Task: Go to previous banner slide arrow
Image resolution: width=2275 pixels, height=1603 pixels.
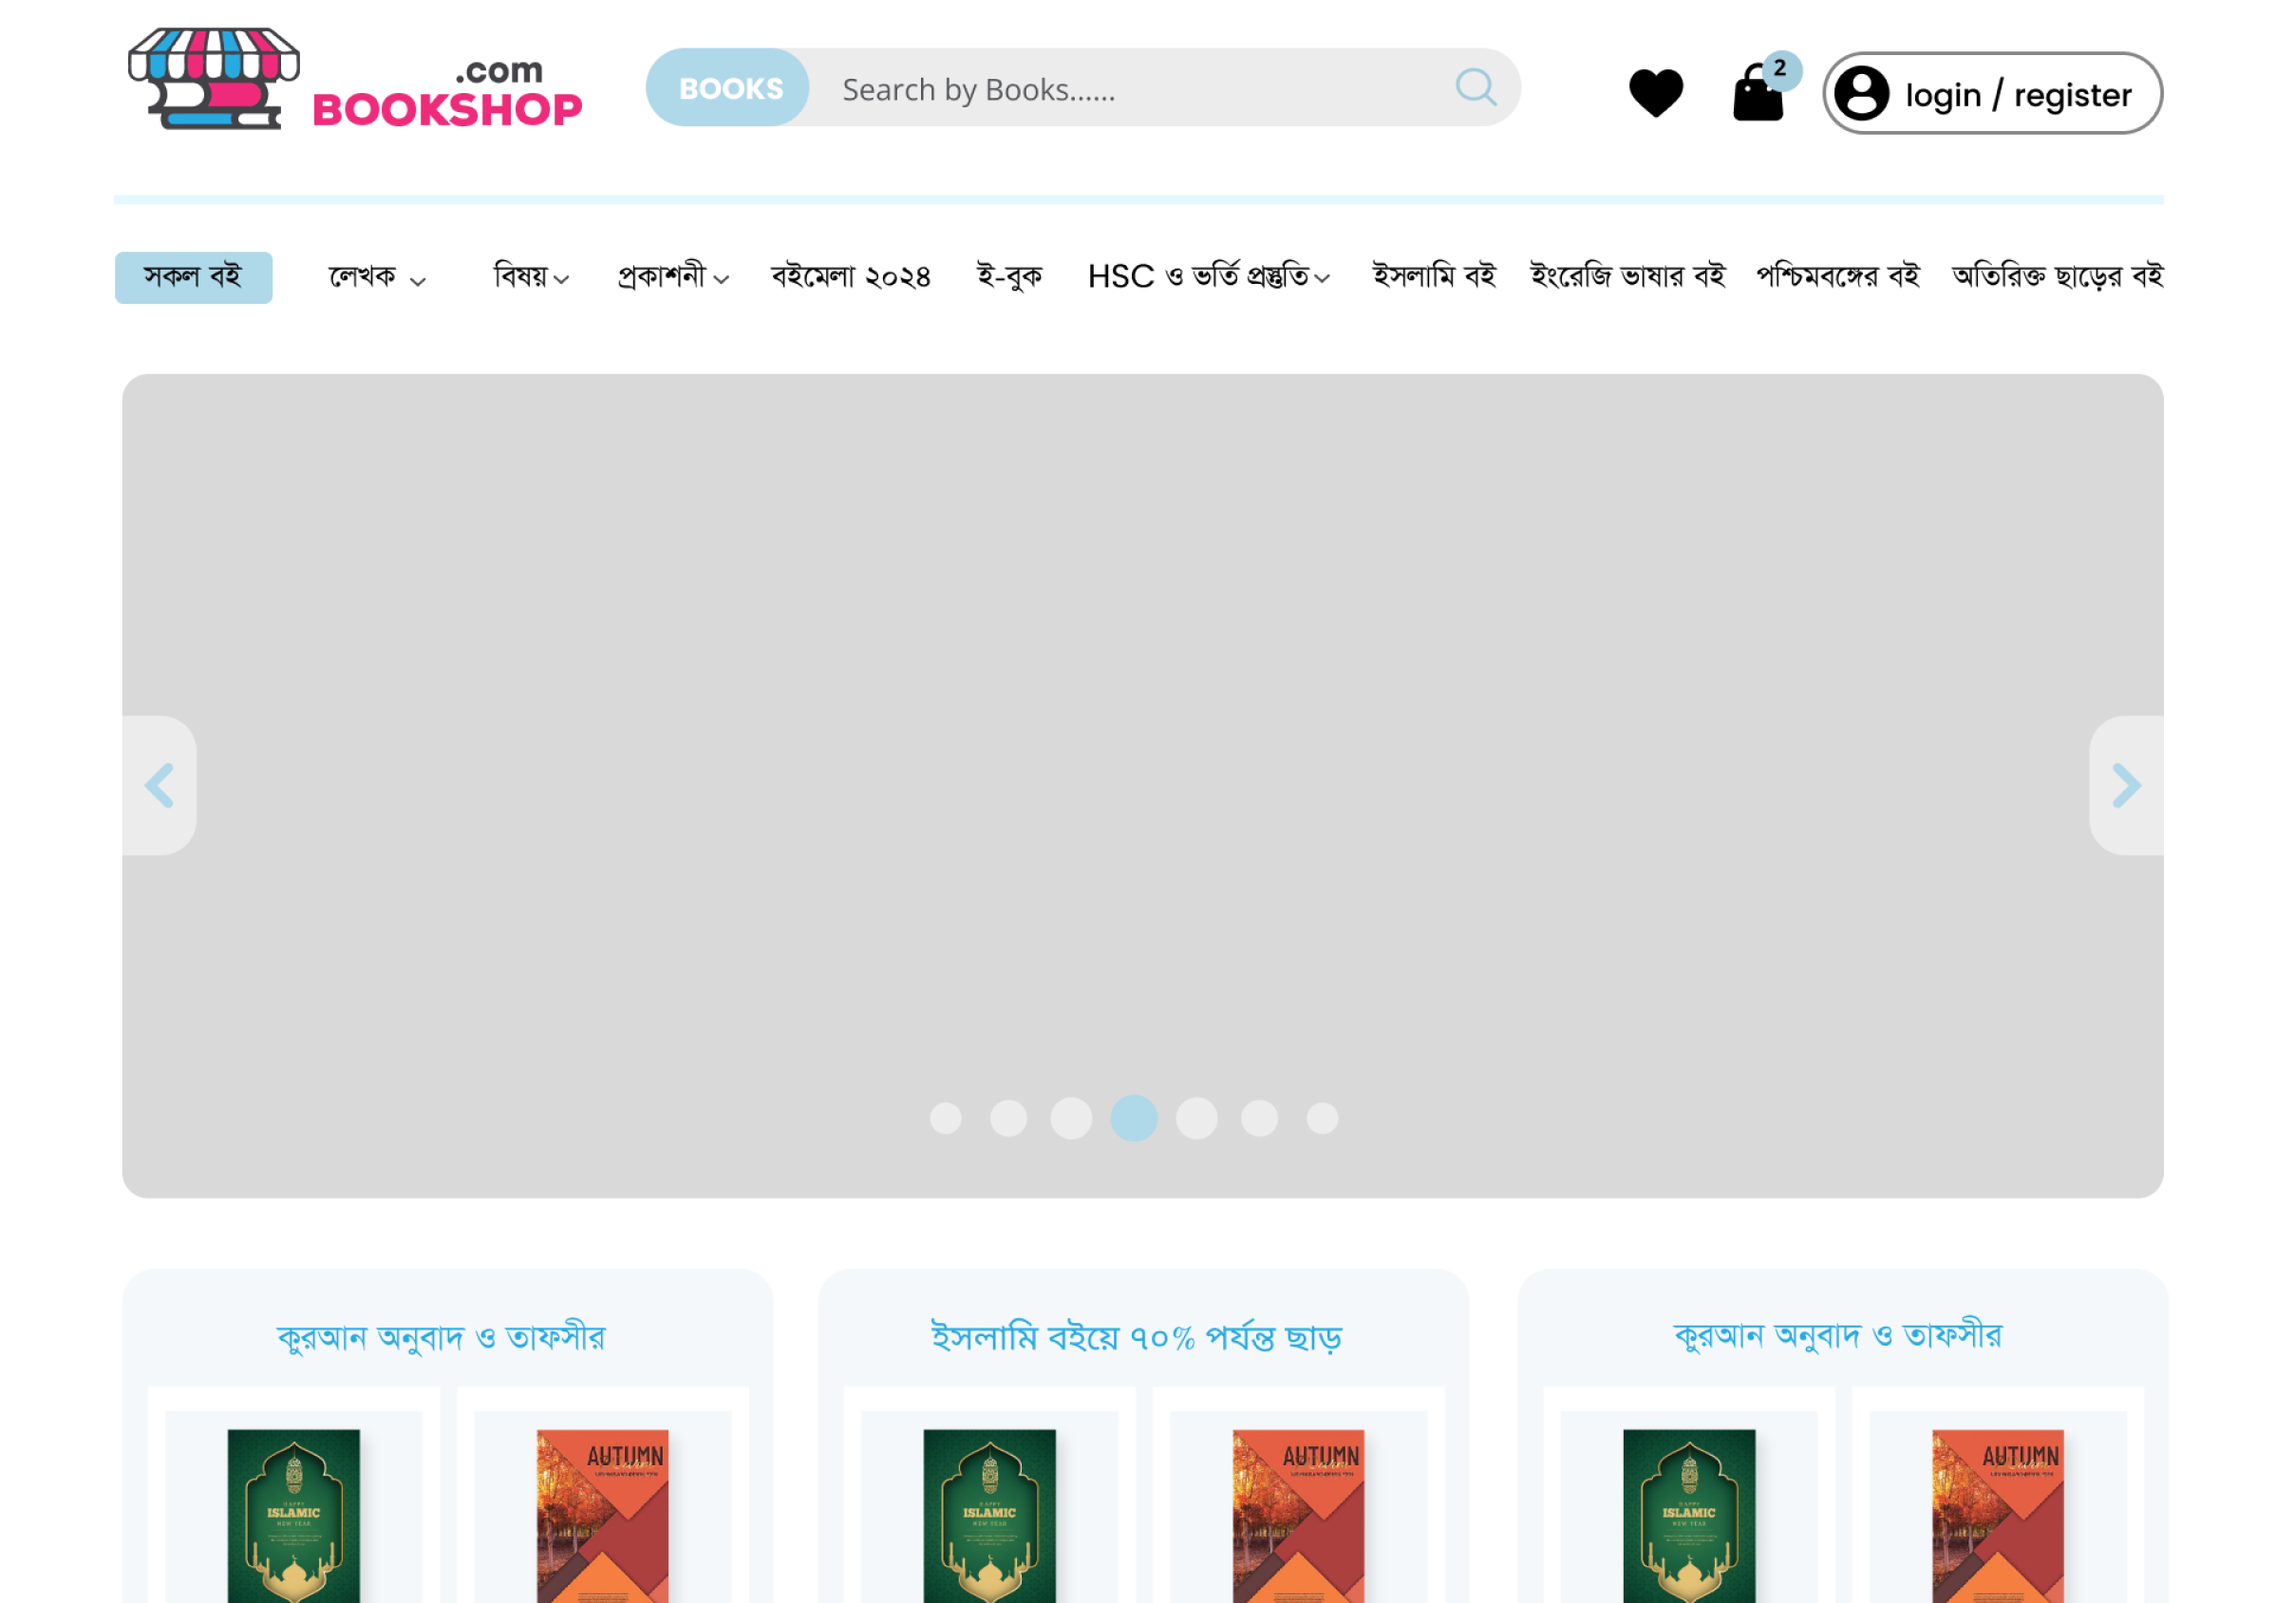Action: pos(159,784)
